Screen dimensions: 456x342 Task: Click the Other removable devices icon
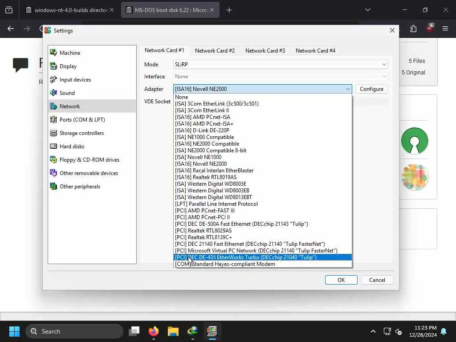coord(53,173)
